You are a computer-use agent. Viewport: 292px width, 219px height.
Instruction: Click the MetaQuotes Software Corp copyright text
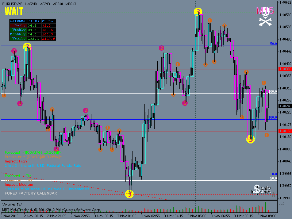pos(51,210)
